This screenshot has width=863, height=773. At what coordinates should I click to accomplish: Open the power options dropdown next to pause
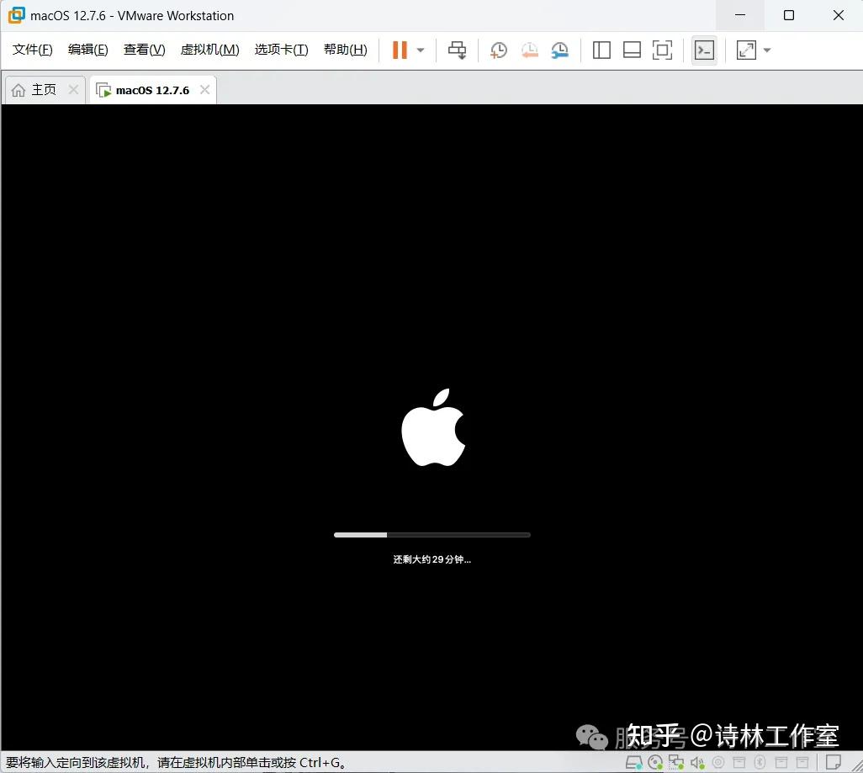(421, 50)
